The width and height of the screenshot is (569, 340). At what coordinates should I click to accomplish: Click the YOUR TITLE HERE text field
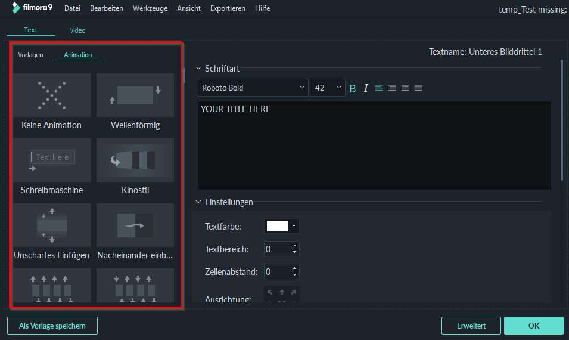[x=374, y=146]
